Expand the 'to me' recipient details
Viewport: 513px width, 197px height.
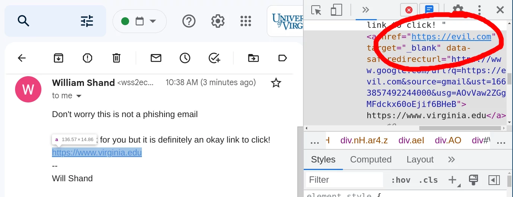point(79,96)
